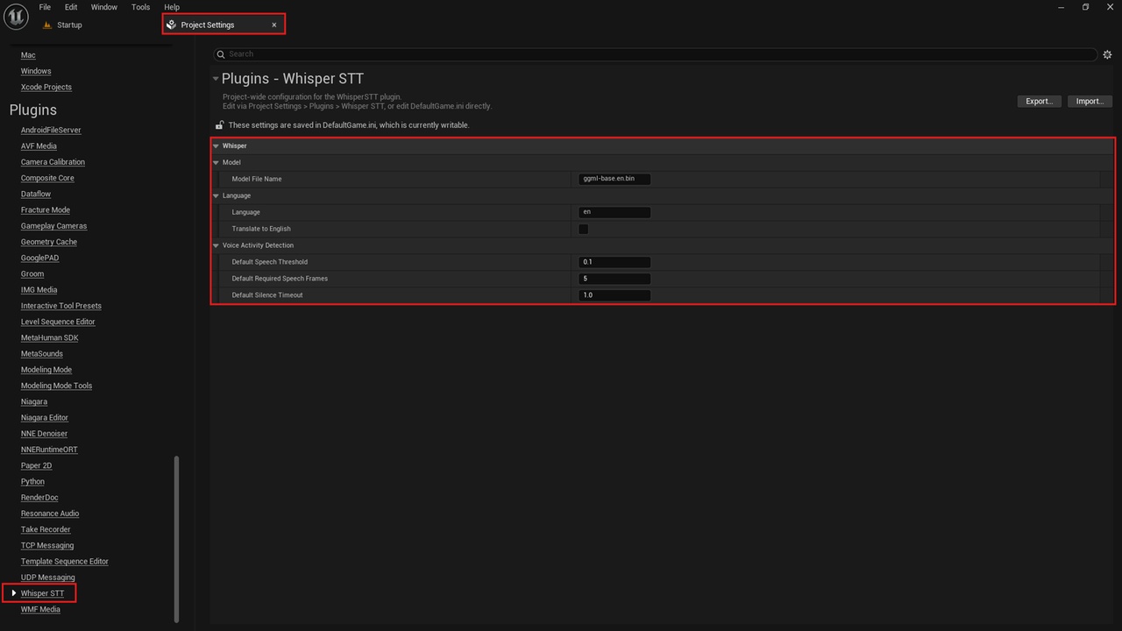Open IMG Media plugin settings

(39, 290)
